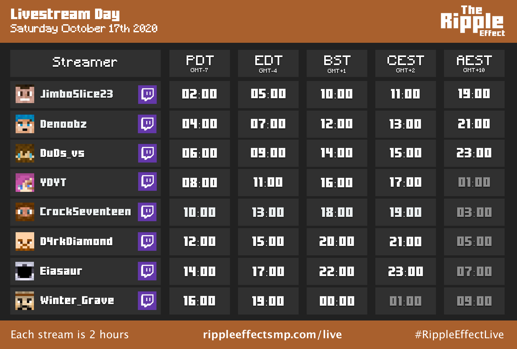The image size is (517, 349).
Task: Click CrackSeventeen's Twitch icon
Action: coord(147,212)
